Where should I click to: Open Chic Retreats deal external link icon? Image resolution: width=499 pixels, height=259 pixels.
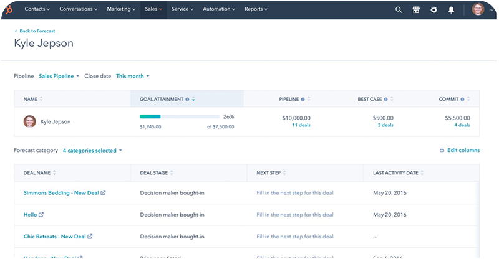coord(90,237)
